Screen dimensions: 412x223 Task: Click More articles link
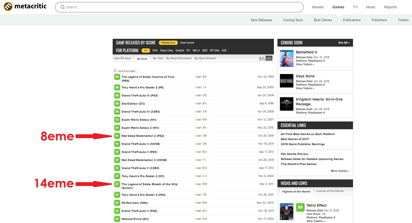point(340,171)
